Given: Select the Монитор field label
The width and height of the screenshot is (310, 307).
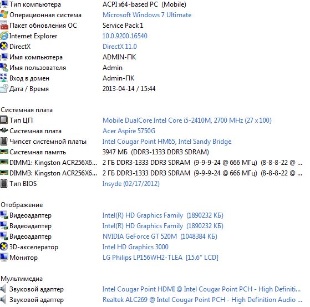Looking at the screenshot, I should coord(23,258).
